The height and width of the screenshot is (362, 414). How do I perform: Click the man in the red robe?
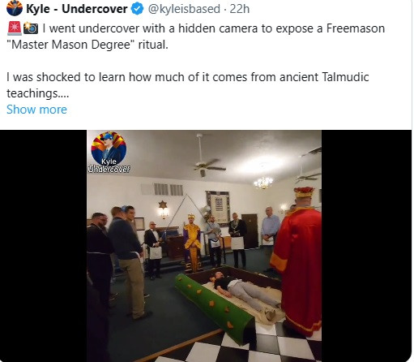299,260
